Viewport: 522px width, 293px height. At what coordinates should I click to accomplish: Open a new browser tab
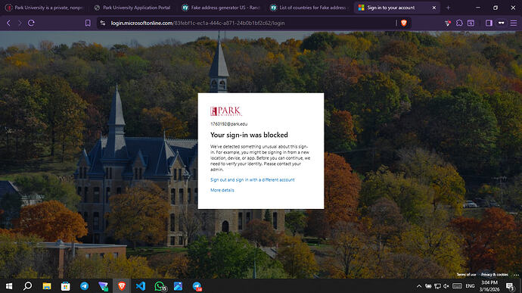click(x=448, y=8)
